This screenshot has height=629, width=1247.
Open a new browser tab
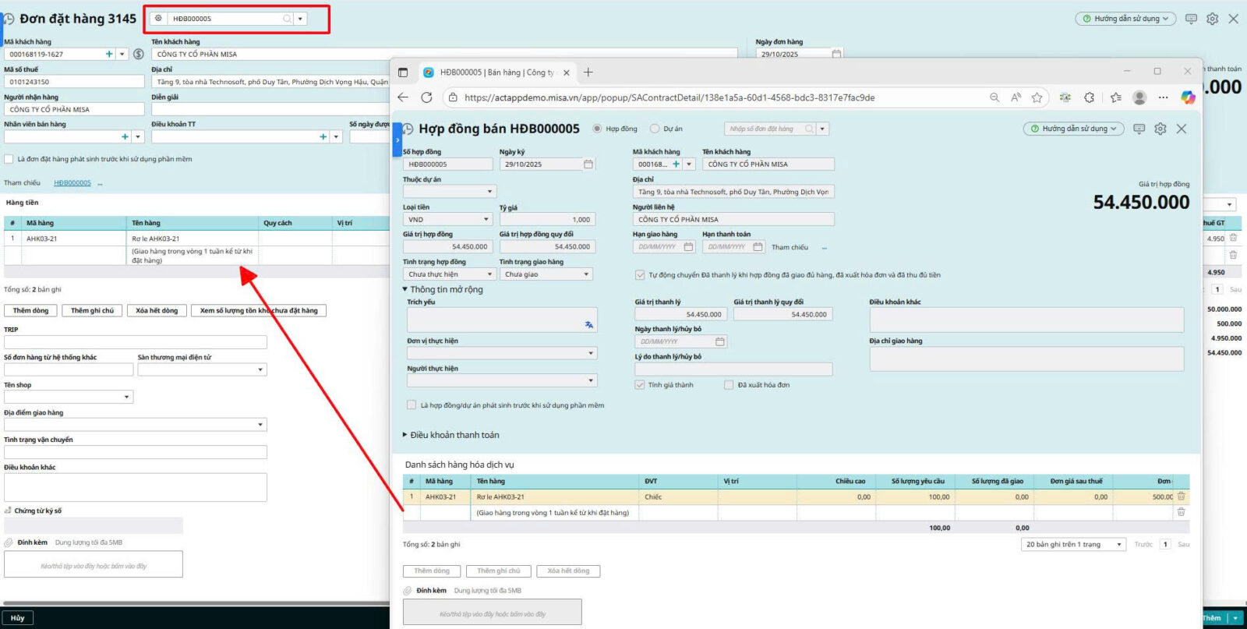(588, 72)
